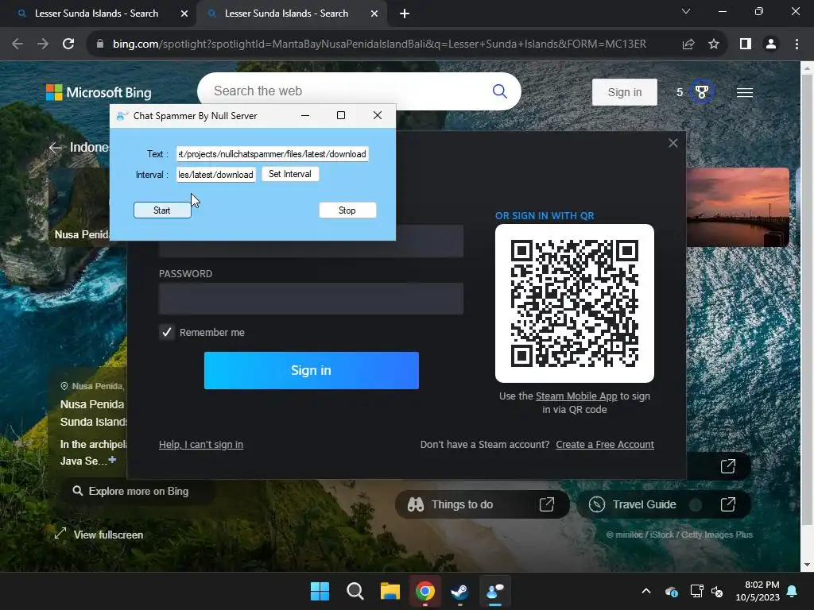Click scrollbar down arrow
814x610 pixels.
(807, 565)
